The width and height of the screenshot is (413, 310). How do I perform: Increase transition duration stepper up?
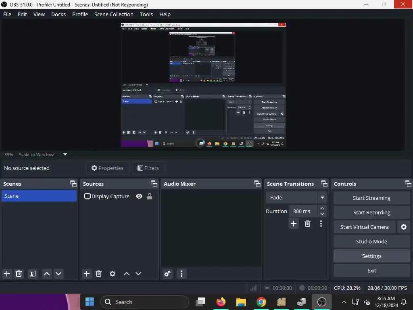pos(322,209)
